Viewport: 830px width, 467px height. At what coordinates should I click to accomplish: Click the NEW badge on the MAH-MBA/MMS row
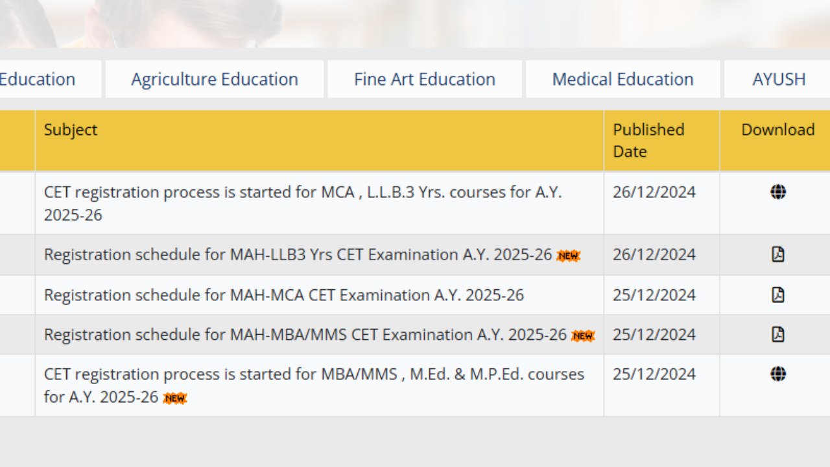tap(583, 336)
